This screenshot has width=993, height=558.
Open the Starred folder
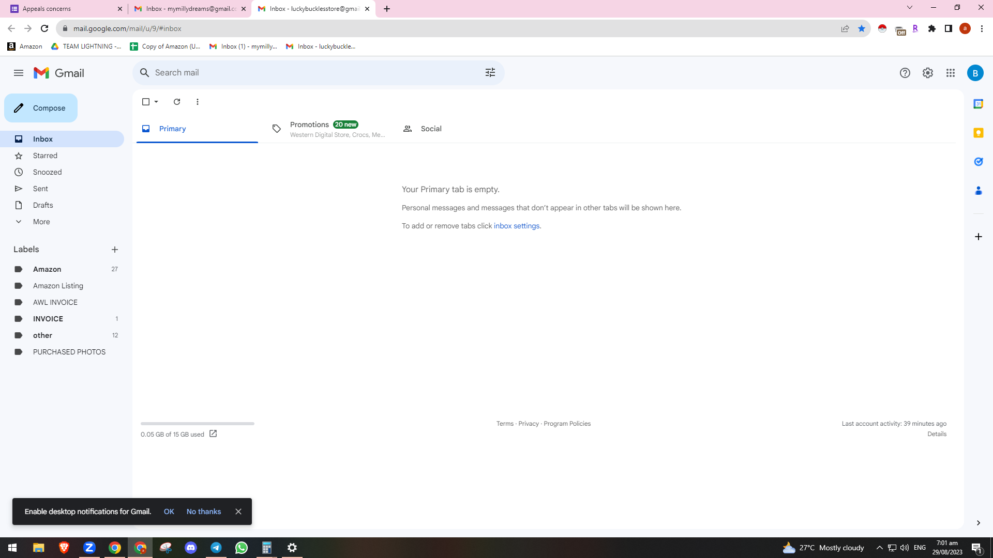[x=62, y=156]
